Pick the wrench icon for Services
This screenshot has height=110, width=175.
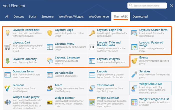point(134,74)
